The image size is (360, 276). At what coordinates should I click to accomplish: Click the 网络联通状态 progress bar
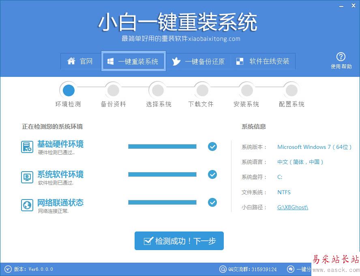click(x=162, y=202)
